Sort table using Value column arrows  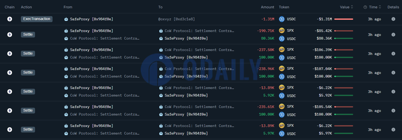point(352,7)
